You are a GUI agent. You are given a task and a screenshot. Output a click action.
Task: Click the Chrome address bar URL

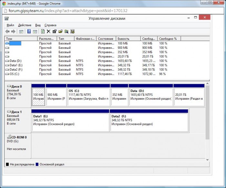tap(68, 10)
